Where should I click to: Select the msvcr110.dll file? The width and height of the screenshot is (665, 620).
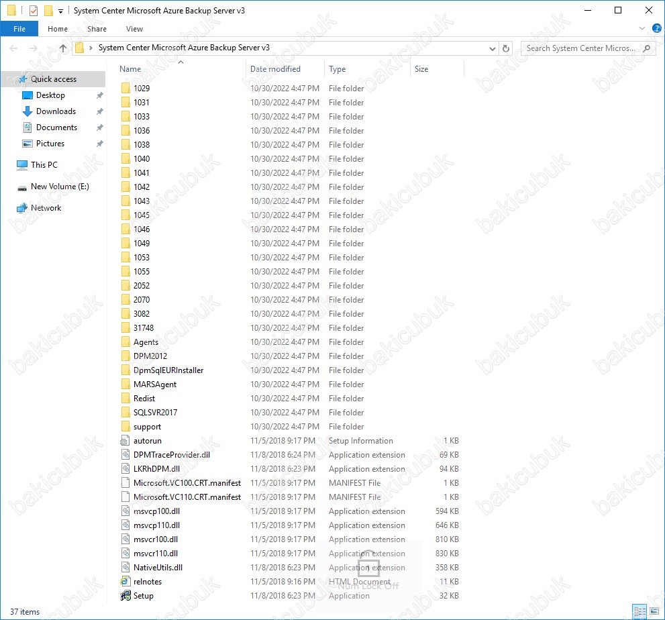(156, 554)
